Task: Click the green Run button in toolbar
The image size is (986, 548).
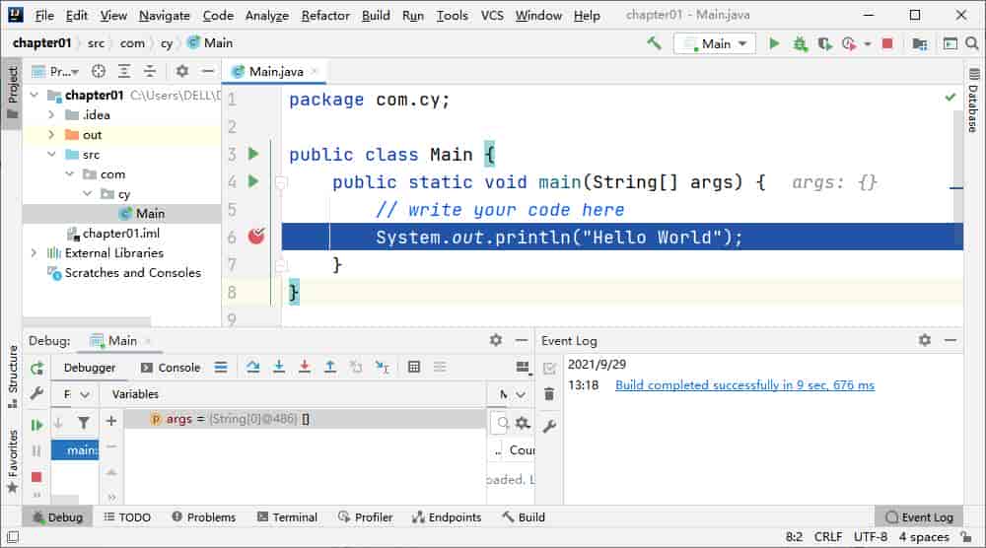Action: (774, 43)
